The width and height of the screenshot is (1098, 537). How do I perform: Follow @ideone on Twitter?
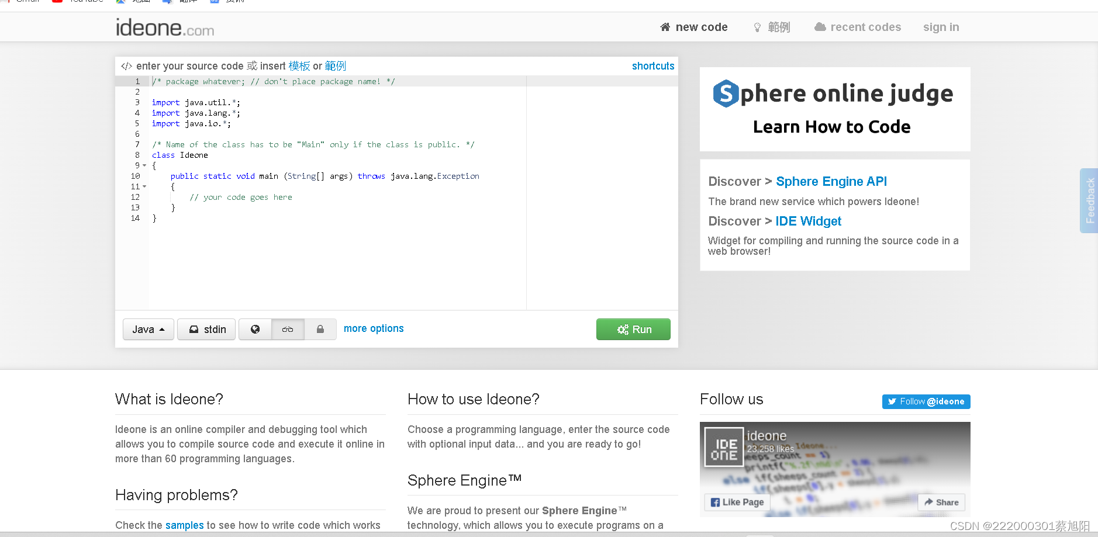click(x=926, y=401)
